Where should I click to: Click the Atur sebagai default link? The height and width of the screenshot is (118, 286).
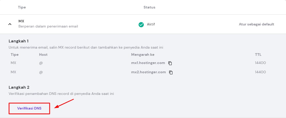[x=256, y=24]
